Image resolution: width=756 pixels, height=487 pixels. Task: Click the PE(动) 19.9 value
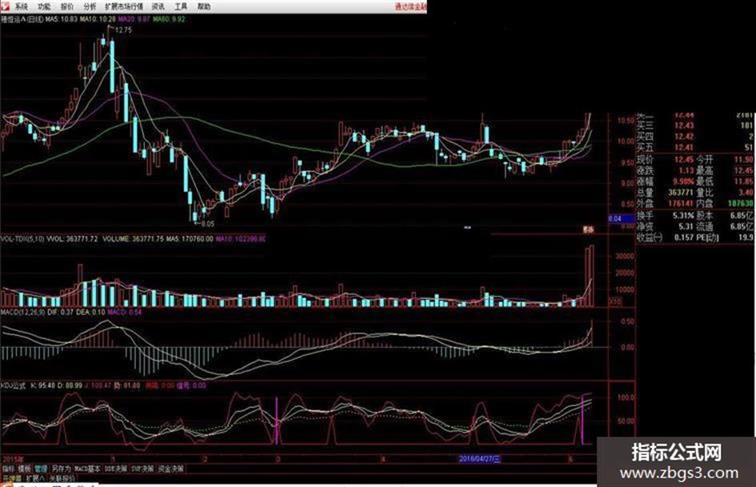tap(746, 238)
